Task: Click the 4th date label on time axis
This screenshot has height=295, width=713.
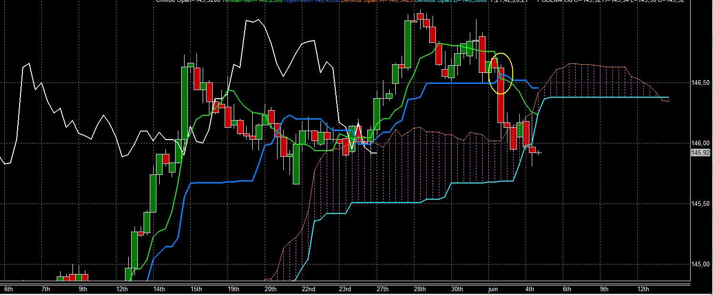Action: (x=529, y=289)
